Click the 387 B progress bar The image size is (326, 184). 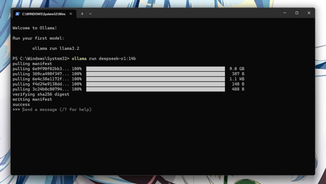click(156, 74)
